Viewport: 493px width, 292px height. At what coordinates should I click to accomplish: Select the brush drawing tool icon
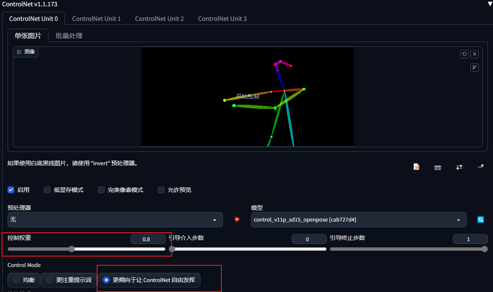[475, 67]
